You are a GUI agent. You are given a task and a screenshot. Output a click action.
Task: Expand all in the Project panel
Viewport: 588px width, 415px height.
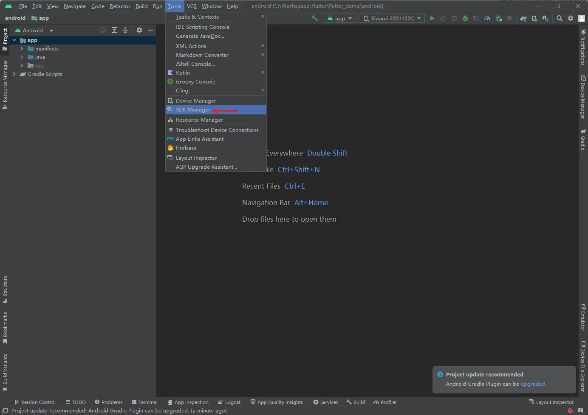tap(114, 30)
